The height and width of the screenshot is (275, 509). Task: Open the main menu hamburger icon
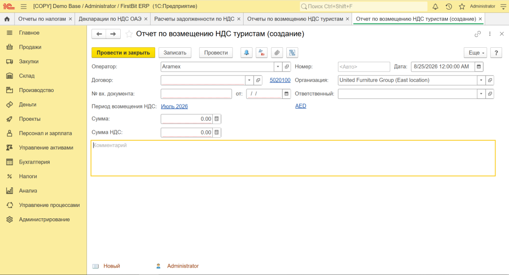(x=24, y=6)
